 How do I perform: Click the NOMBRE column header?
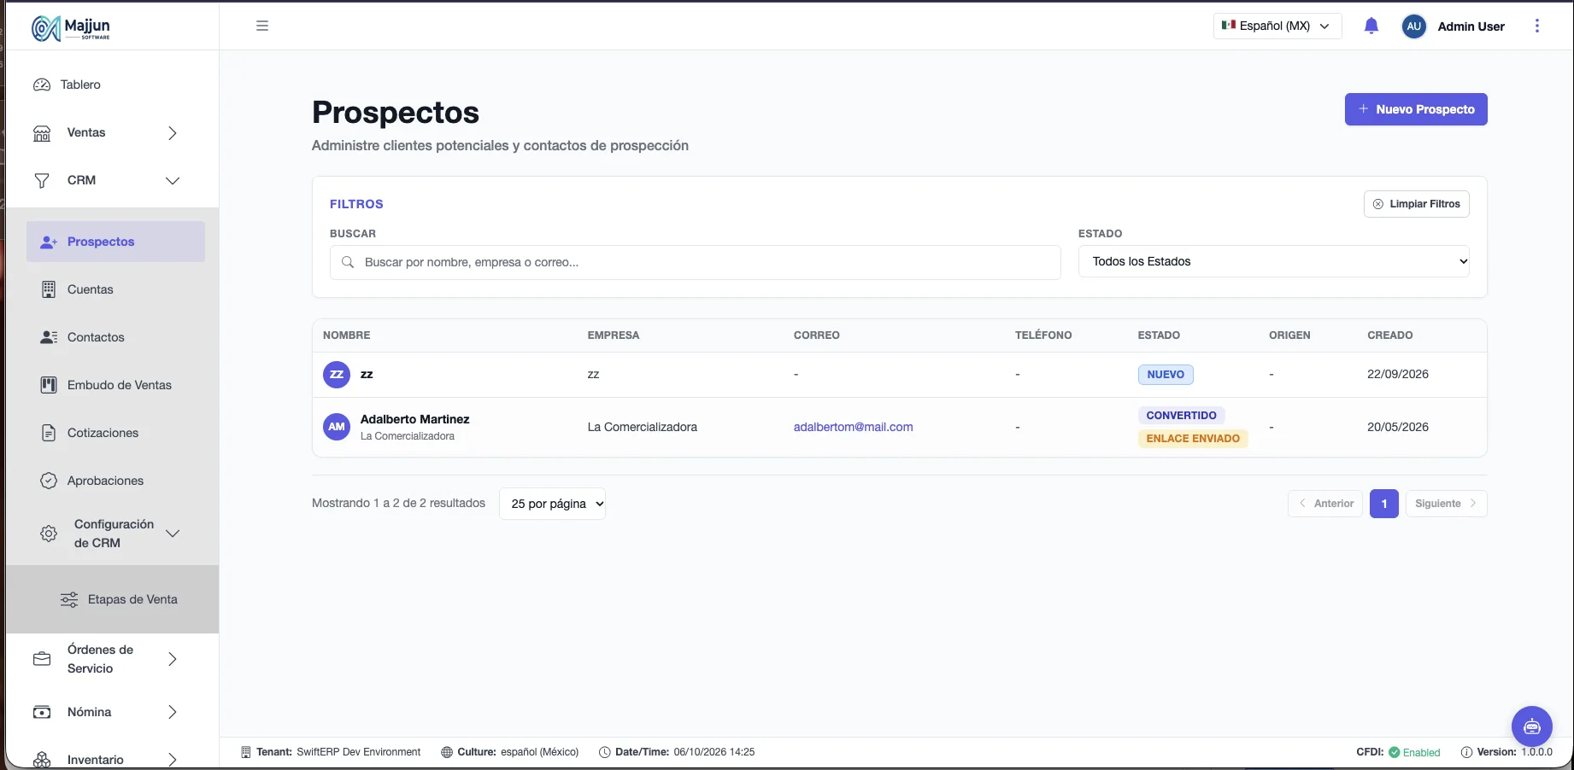[347, 335]
